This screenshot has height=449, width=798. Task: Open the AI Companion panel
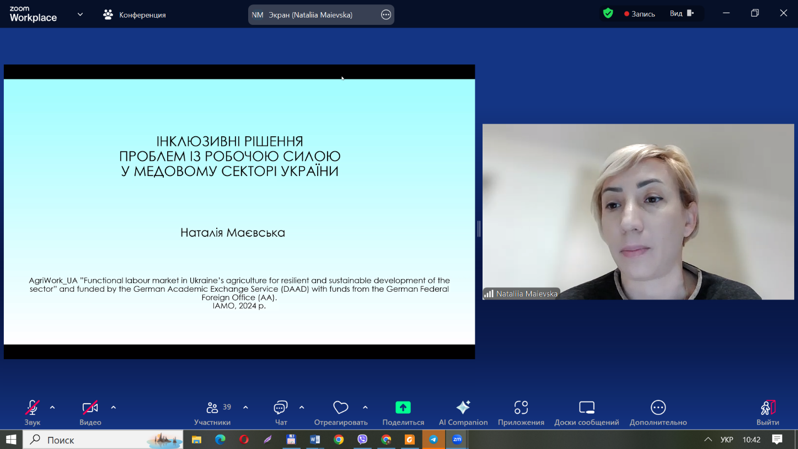[x=463, y=413]
